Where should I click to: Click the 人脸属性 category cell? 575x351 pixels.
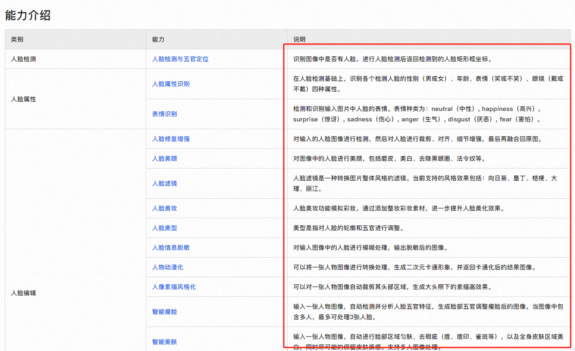point(23,99)
